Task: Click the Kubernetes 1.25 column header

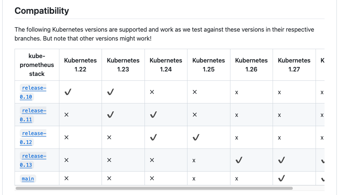Action: 208,65
